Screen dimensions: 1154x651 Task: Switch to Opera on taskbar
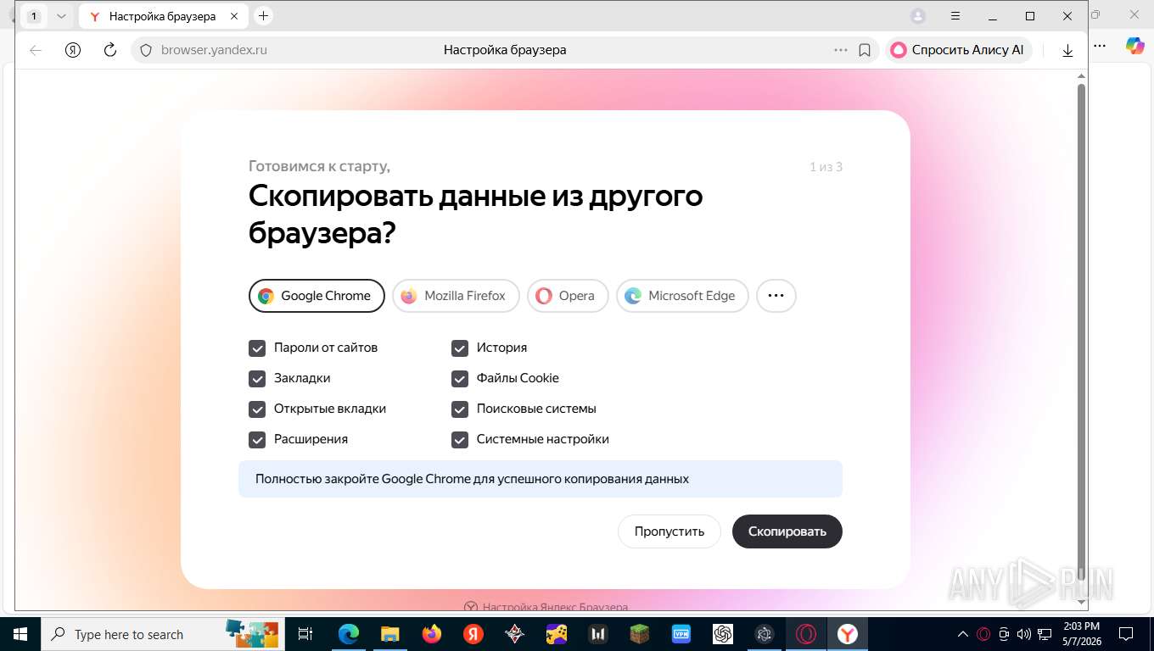[806, 634]
